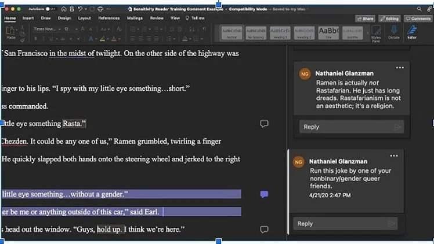Switch to the References tab
Screen dimensions: 434x244
click(x=108, y=18)
